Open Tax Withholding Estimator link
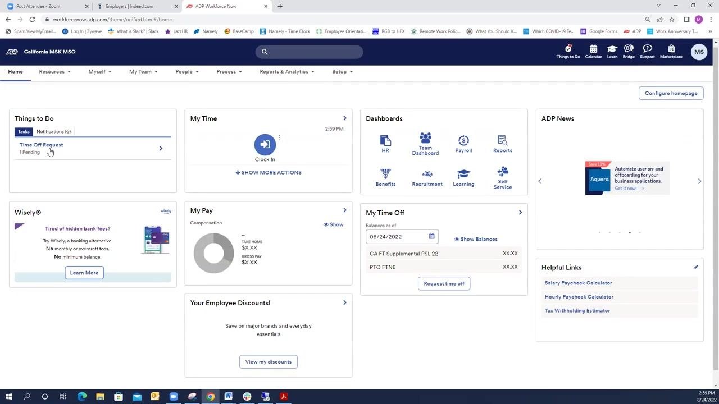This screenshot has height=404, width=719. coord(577,310)
